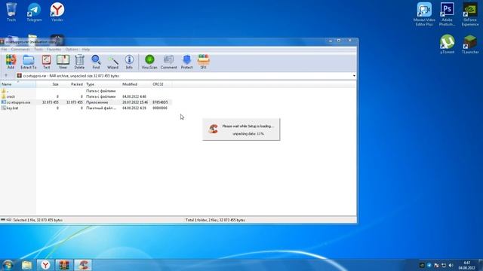
Task: Open File Explorer from taskbar
Action: [x=26, y=265]
